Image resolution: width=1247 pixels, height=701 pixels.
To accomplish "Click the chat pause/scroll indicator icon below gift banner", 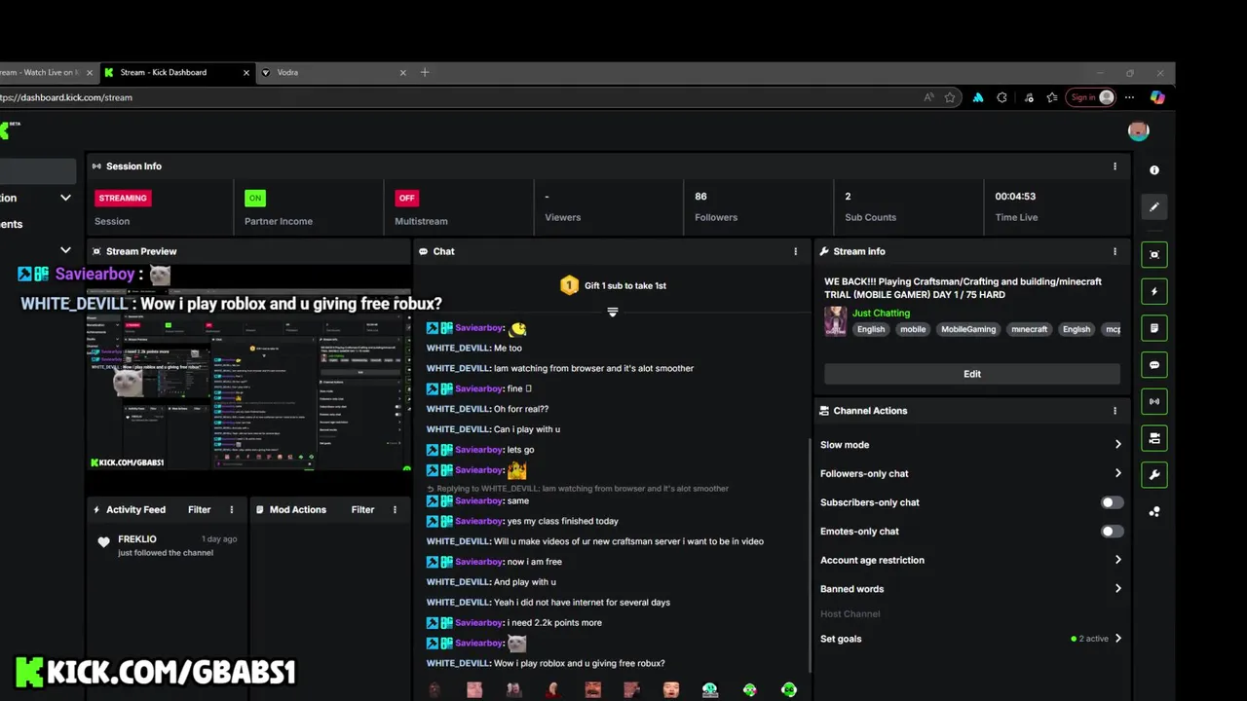I will (x=613, y=312).
